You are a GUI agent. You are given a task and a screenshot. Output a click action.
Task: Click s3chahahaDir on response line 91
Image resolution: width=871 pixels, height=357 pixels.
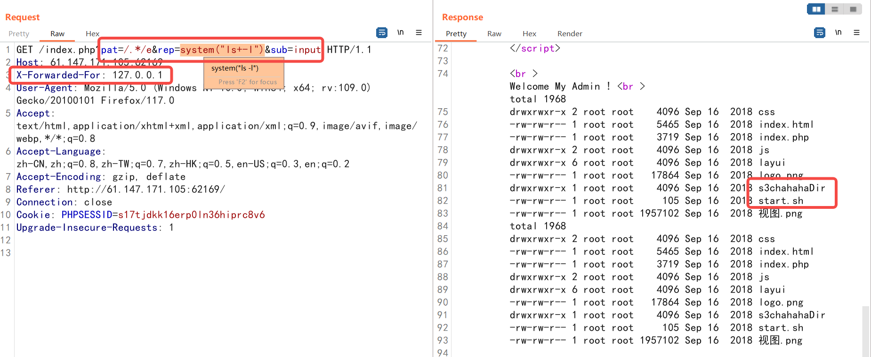point(791,315)
